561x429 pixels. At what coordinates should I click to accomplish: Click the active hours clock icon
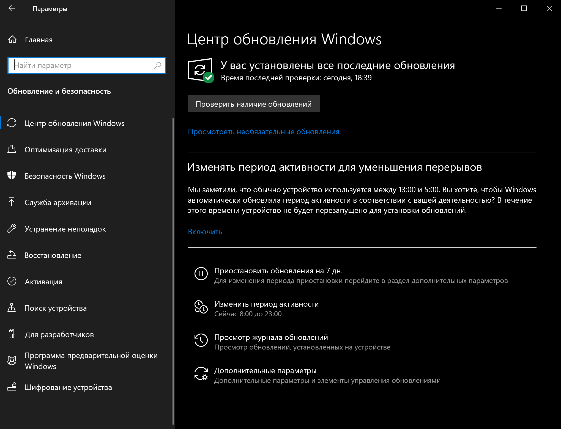click(201, 307)
